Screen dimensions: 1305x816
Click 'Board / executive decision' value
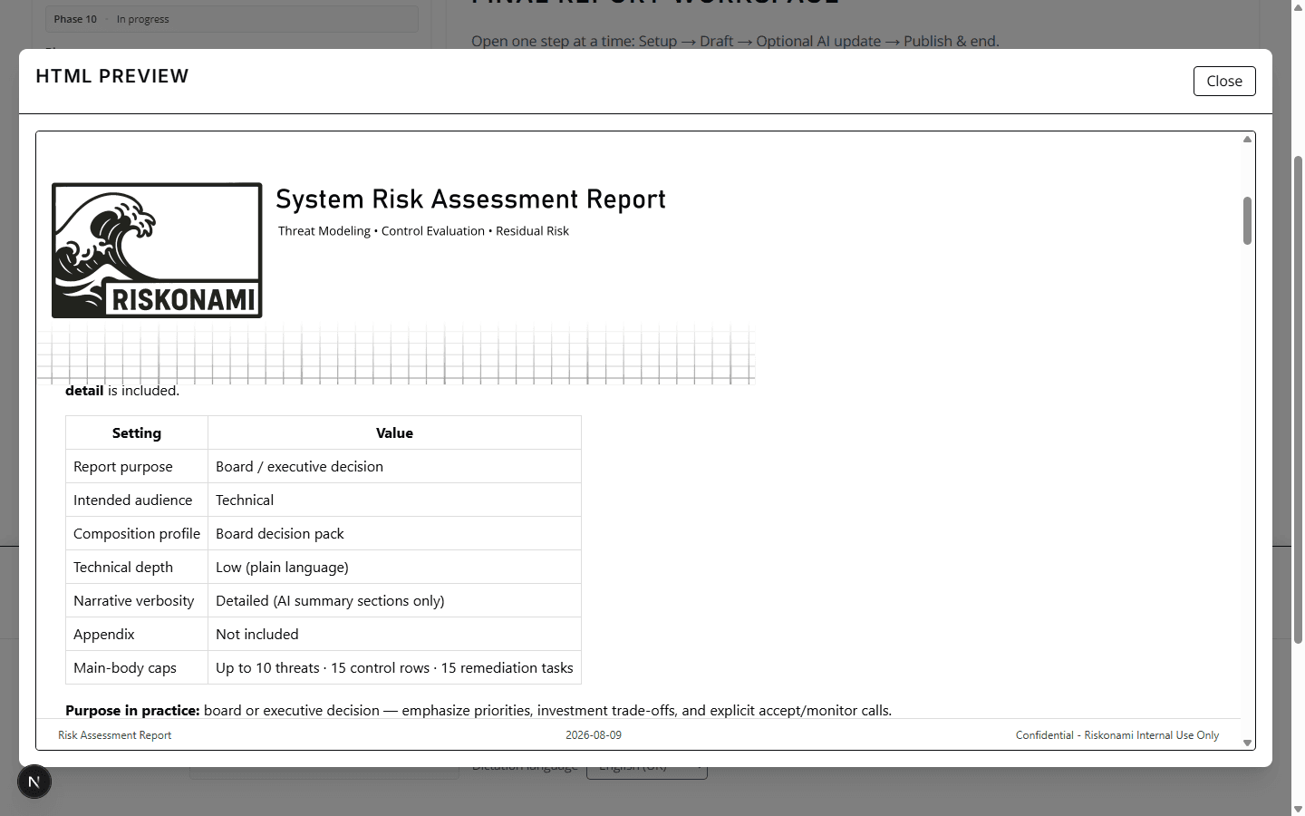click(394, 467)
